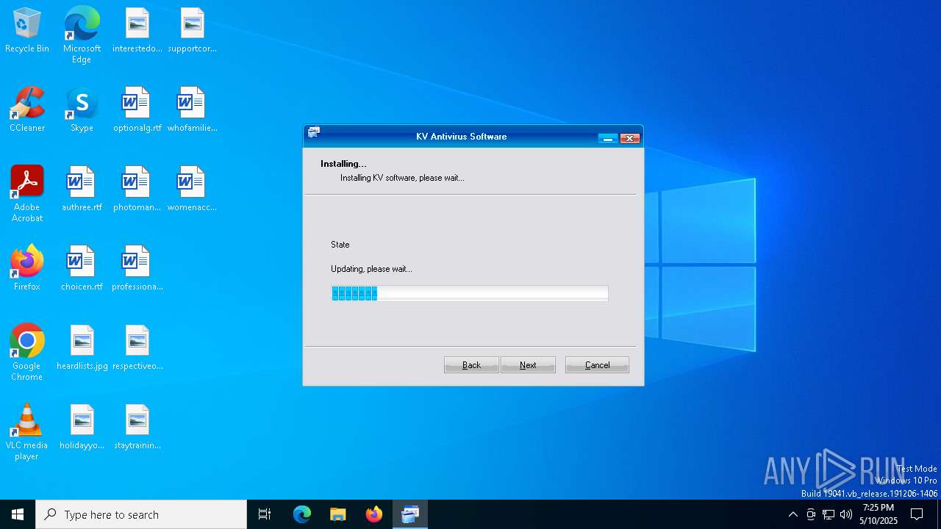This screenshot has width=941, height=529.
Task: Open the volume tray icon
Action: [x=846, y=514]
